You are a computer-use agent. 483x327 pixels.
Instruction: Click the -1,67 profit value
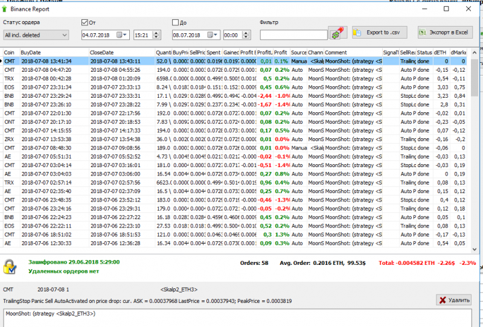click(265, 104)
